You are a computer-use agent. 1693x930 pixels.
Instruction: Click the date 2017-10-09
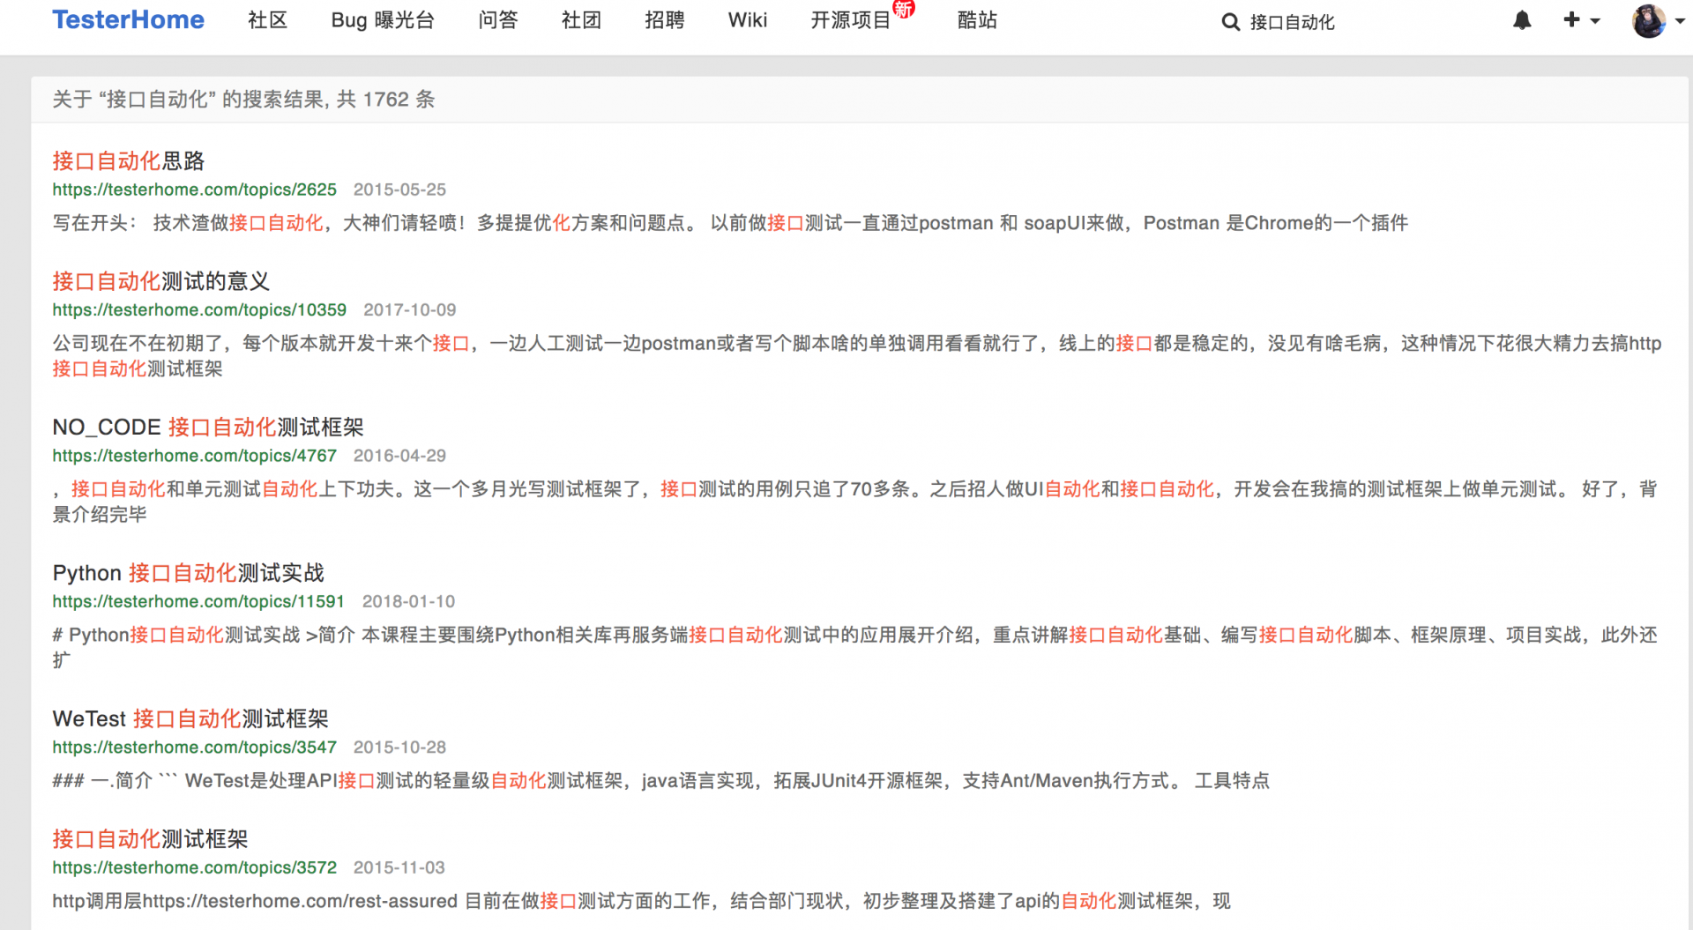410,310
